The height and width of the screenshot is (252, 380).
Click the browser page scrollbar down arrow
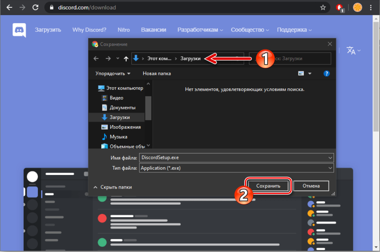(376, 248)
